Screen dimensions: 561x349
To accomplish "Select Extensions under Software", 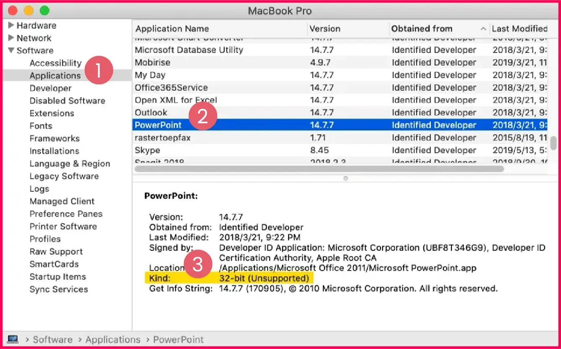I will (52, 113).
